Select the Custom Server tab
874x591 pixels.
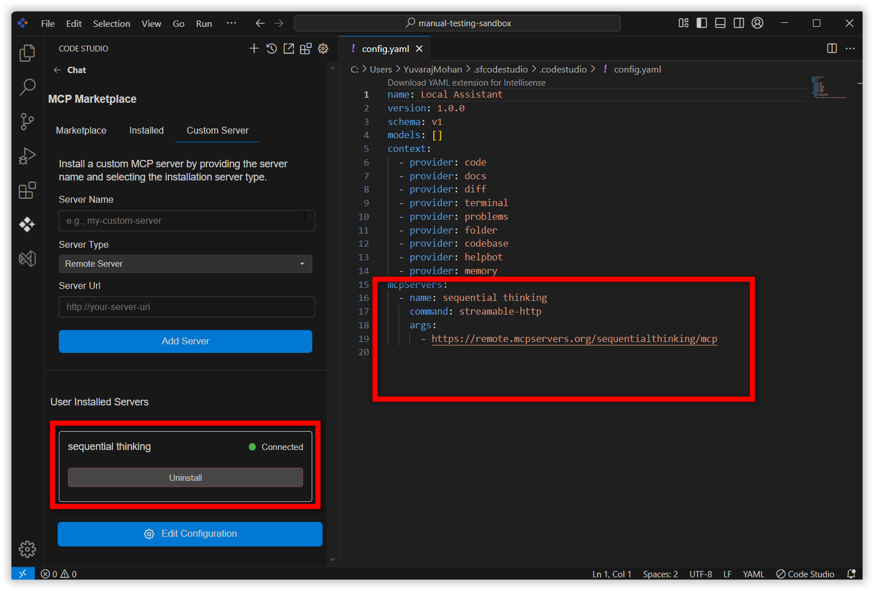(x=218, y=130)
